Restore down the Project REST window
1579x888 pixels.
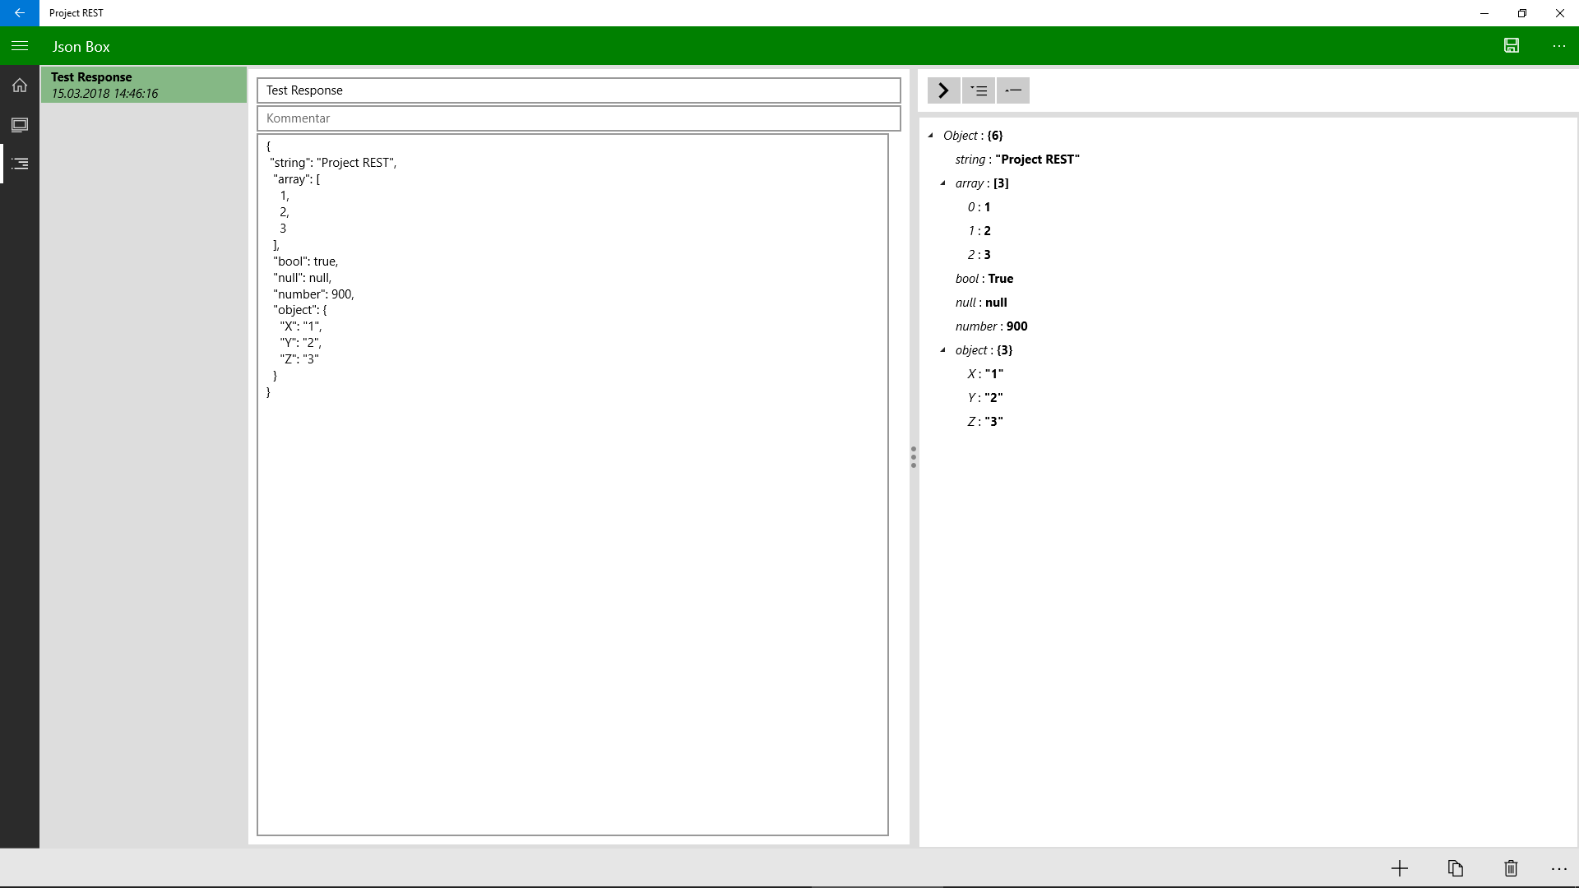click(x=1522, y=13)
